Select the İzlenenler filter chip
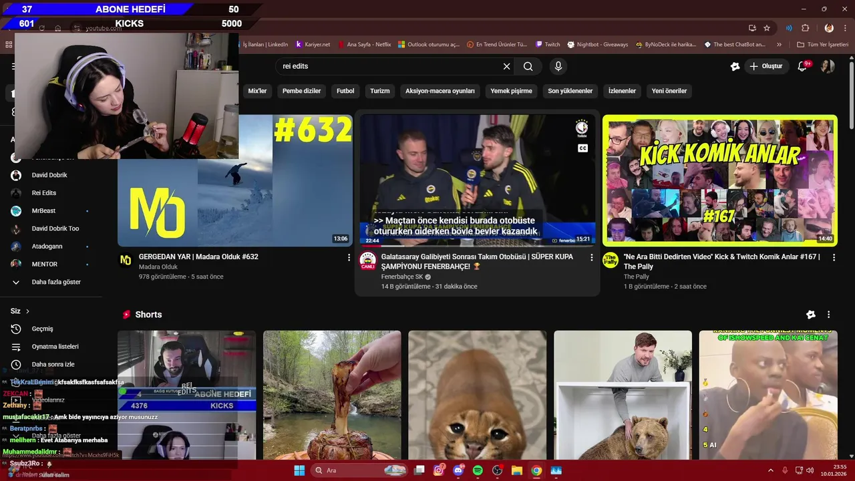 click(622, 91)
